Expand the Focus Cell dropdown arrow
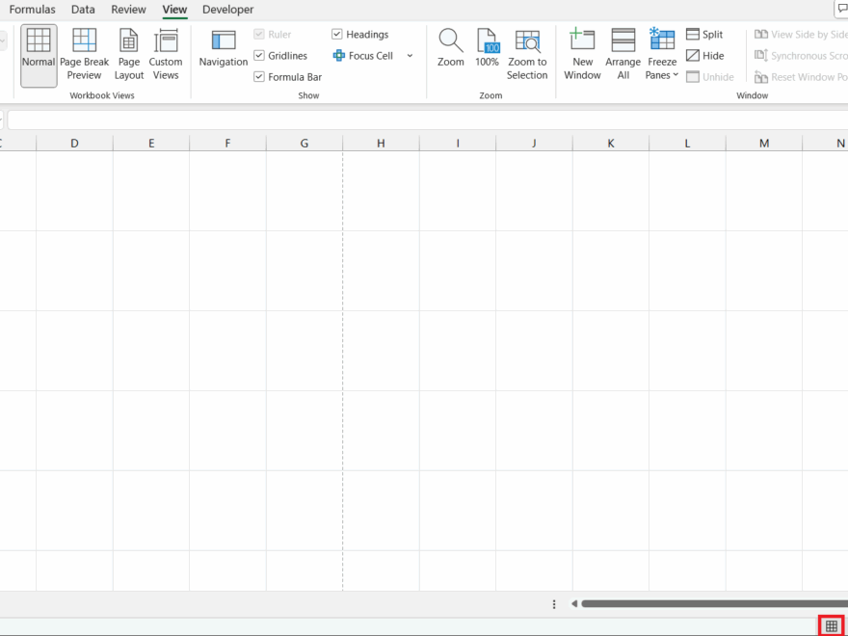 coord(410,55)
